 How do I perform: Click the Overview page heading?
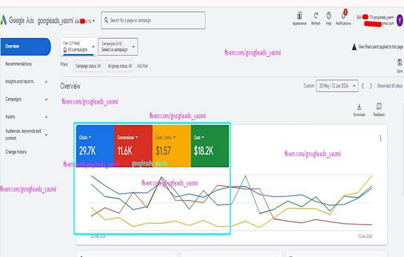70,86
